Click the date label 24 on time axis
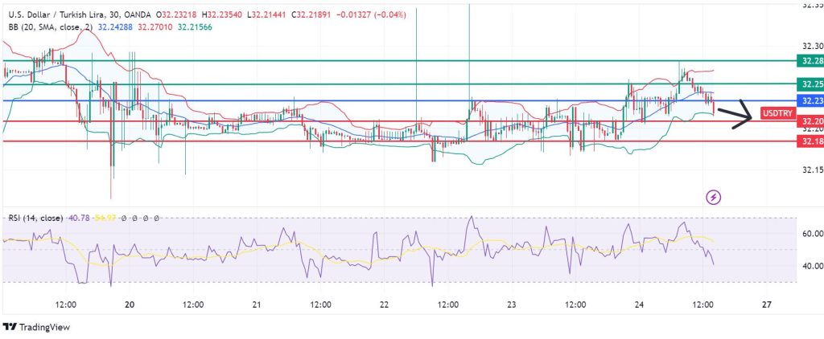824x339 pixels. tap(639, 304)
